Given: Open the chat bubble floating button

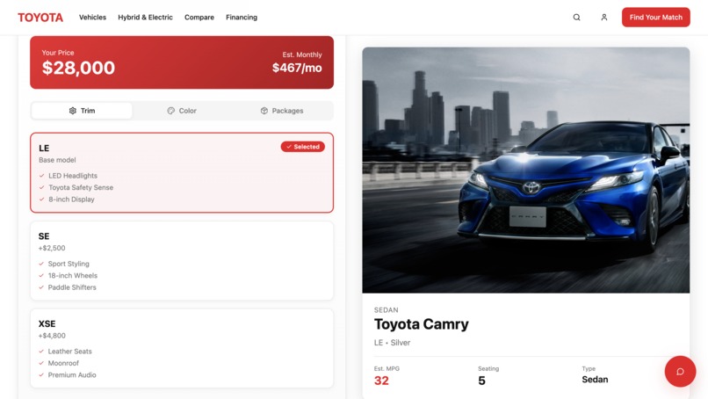Looking at the screenshot, I should click(x=680, y=372).
